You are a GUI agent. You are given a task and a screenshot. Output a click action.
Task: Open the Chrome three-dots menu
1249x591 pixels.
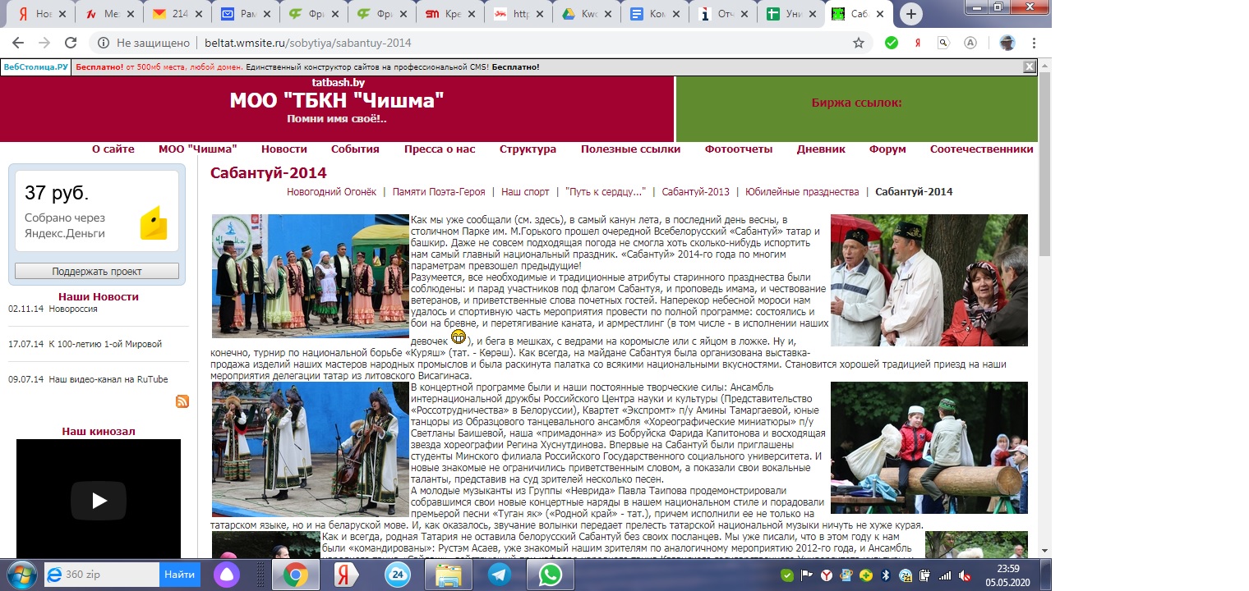pyautogui.click(x=1035, y=43)
